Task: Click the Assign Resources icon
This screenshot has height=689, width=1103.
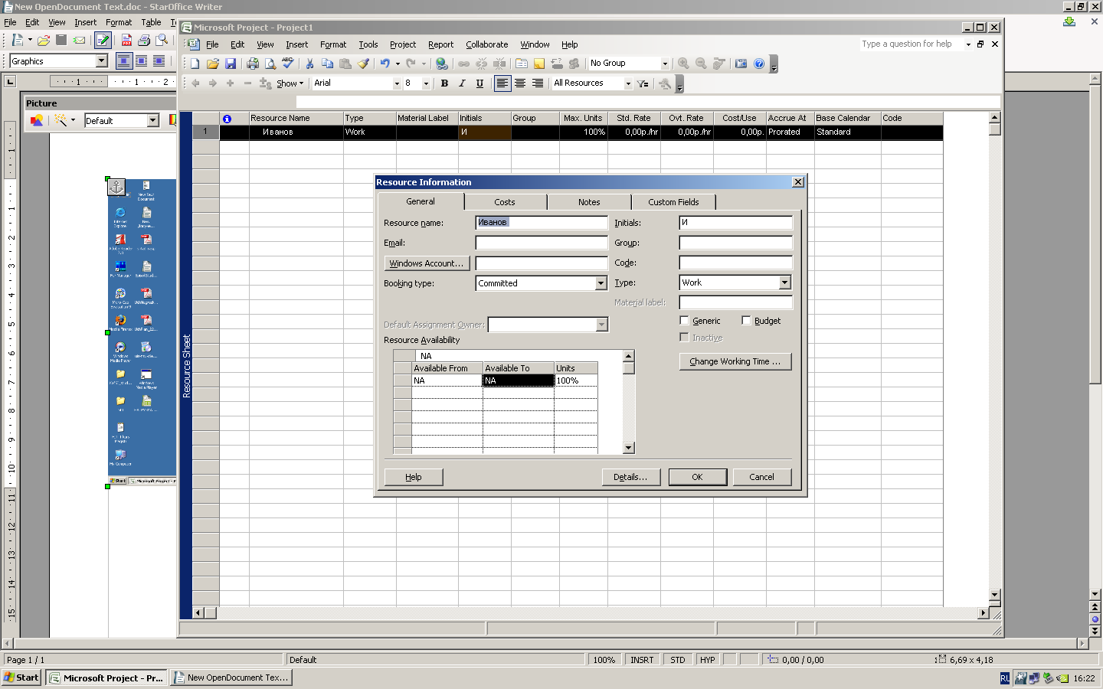Action: click(x=574, y=64)
